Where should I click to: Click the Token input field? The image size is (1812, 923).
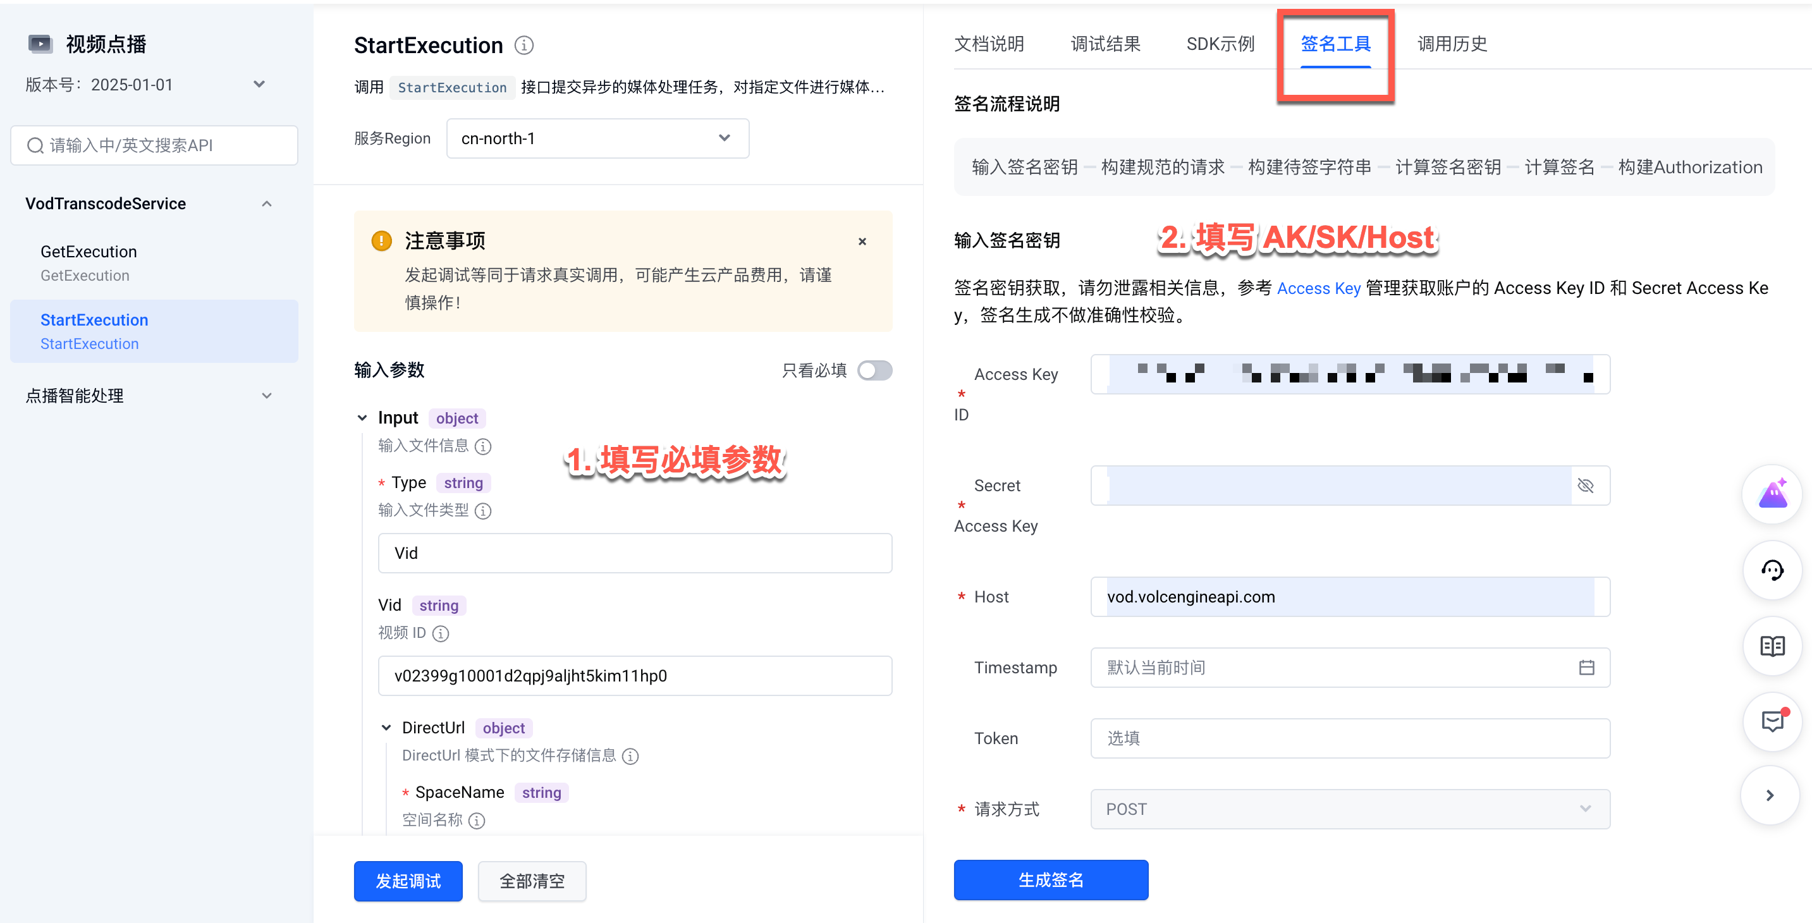[x=1349, y=738]
